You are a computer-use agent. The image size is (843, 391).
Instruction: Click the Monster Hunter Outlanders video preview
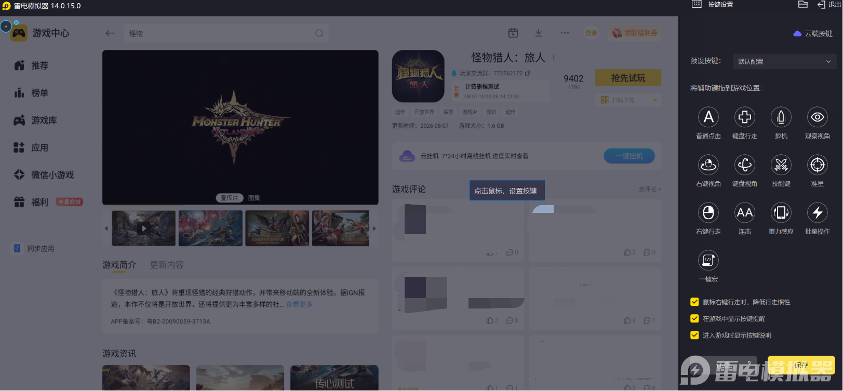(240, 127)
